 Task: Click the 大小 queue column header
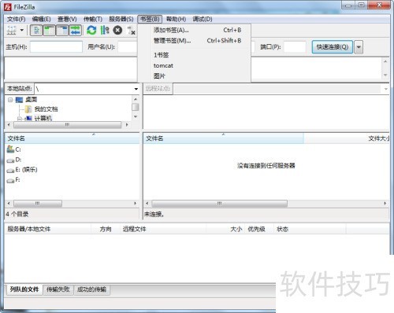[x=225, y=229]
